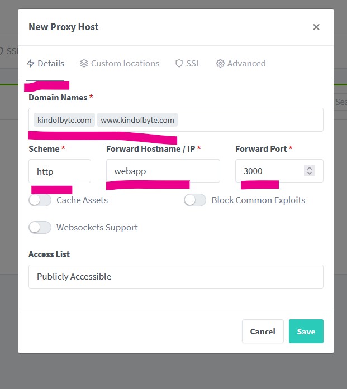Click the Forward Hostname field containing webapp

coord(163,171)
